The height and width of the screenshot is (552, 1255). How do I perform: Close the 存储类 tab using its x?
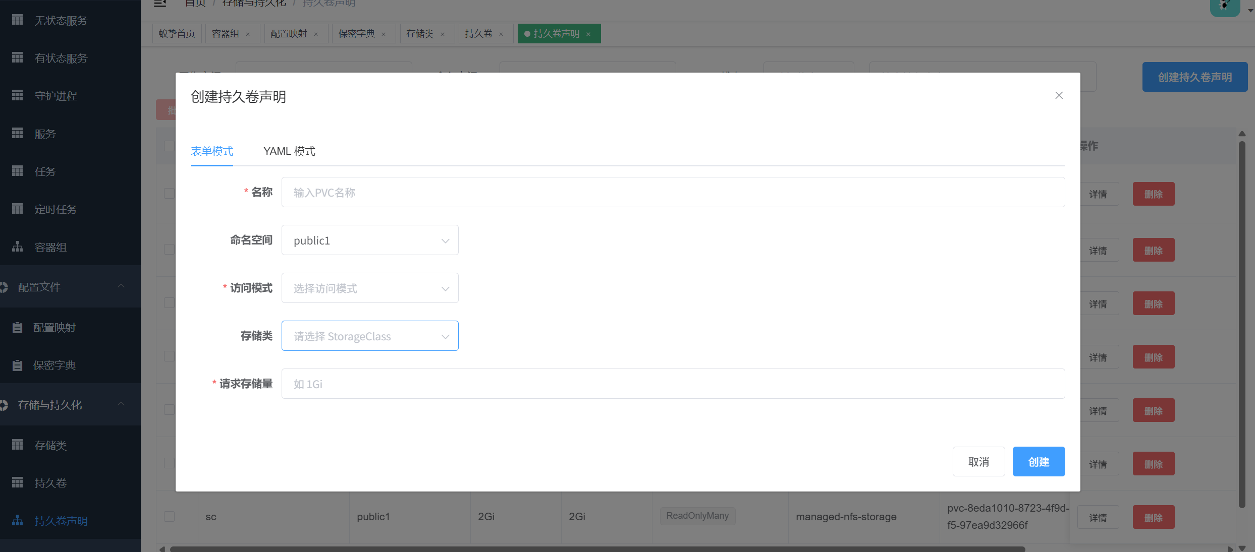click(443, 34)
